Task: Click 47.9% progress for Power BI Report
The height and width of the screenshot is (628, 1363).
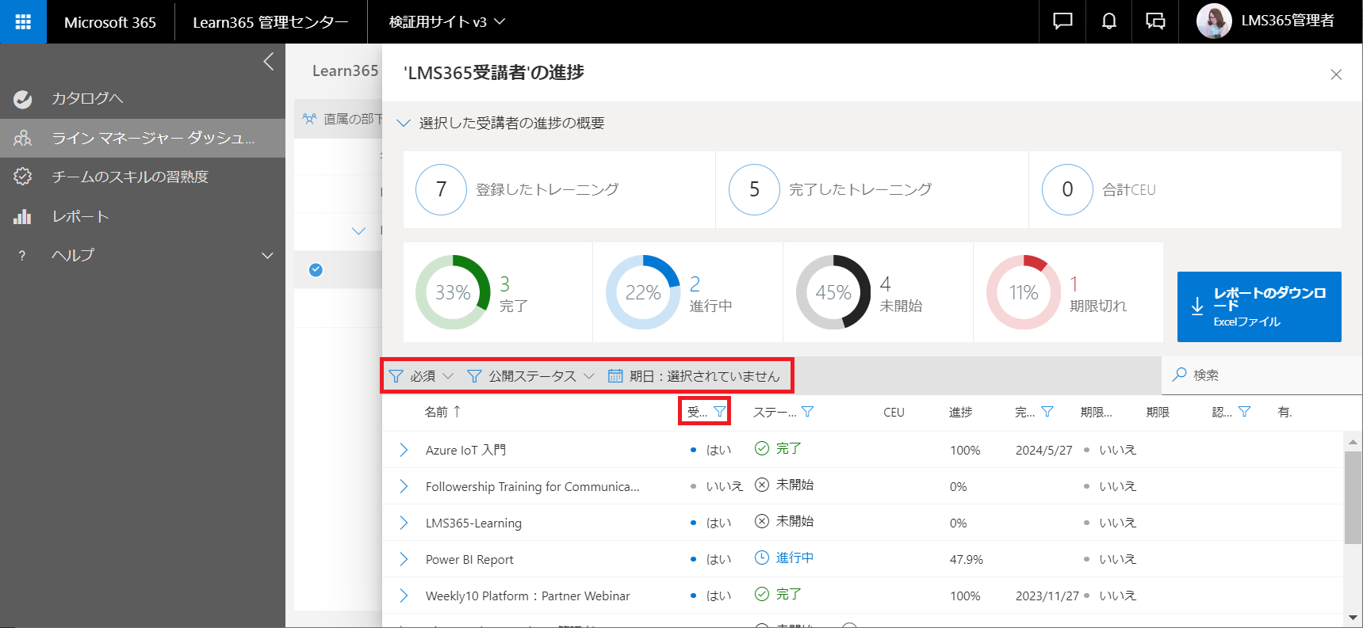Action: [967, 559]
